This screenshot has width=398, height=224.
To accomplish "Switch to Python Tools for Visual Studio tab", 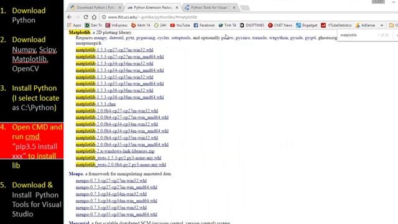I will (210, 7).
